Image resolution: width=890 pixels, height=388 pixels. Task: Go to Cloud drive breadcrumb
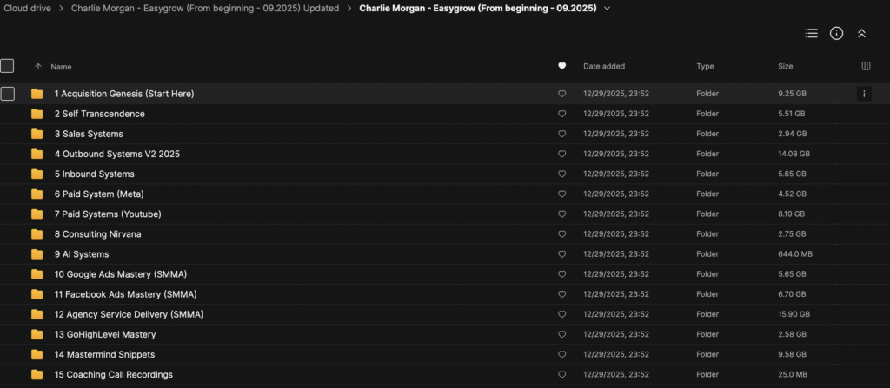(x=28, y=9)
